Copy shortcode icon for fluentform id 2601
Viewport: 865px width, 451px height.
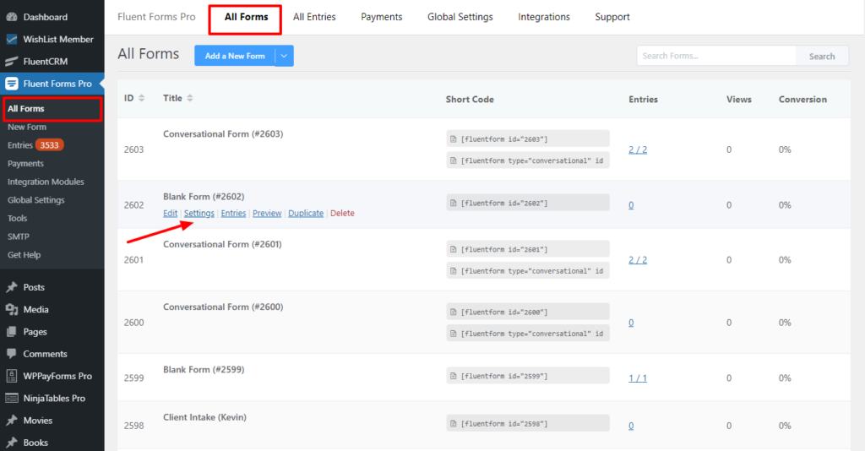tap(454, 249)
